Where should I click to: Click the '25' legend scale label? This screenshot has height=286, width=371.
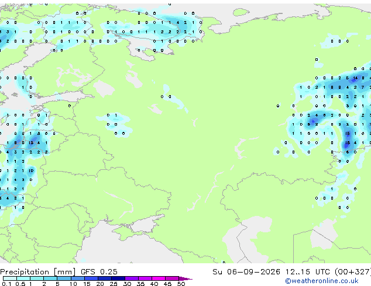click(114, 284)
